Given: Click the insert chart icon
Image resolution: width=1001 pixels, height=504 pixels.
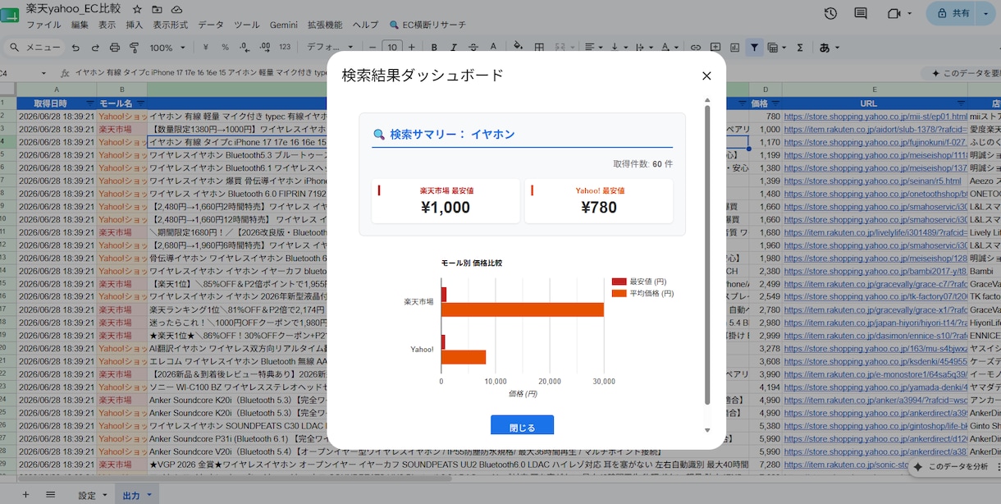Looking at the screenshot, I should click(x=735, y=48).
